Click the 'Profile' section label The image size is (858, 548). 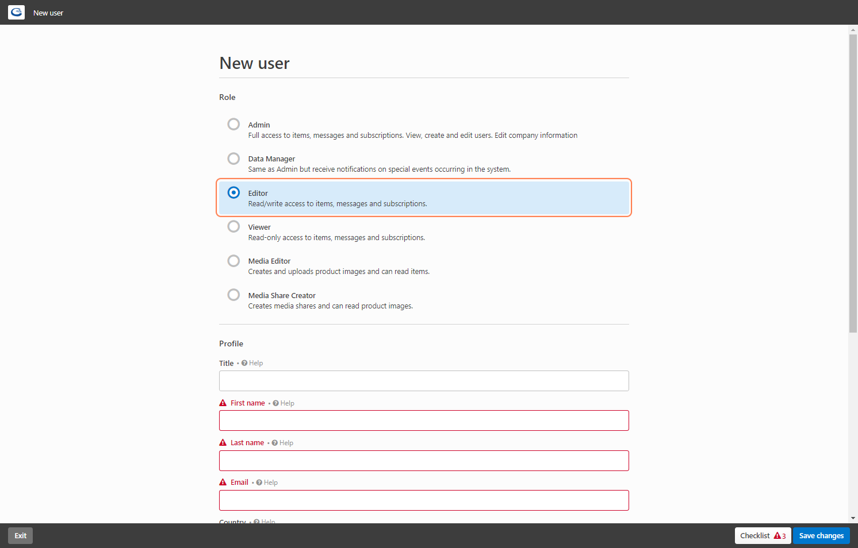[x=231, y=344]
